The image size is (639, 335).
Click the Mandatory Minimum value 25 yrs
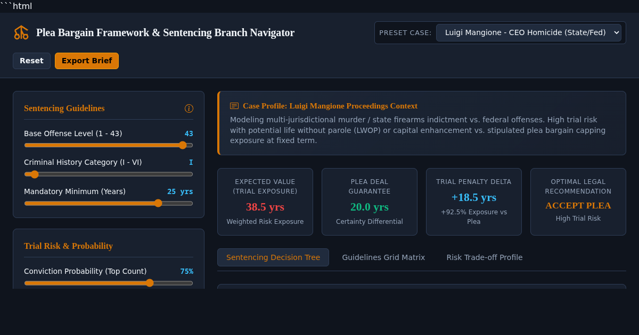click(x=180, y=191)
